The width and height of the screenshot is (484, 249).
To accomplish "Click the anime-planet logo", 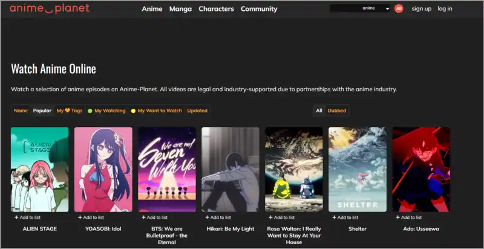I will [x=50, y=8].
